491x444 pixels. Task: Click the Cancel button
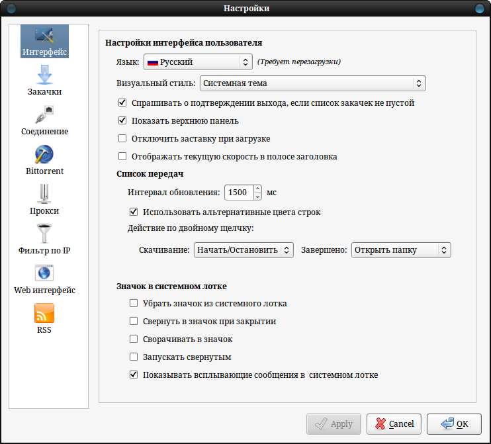[394, 424]
